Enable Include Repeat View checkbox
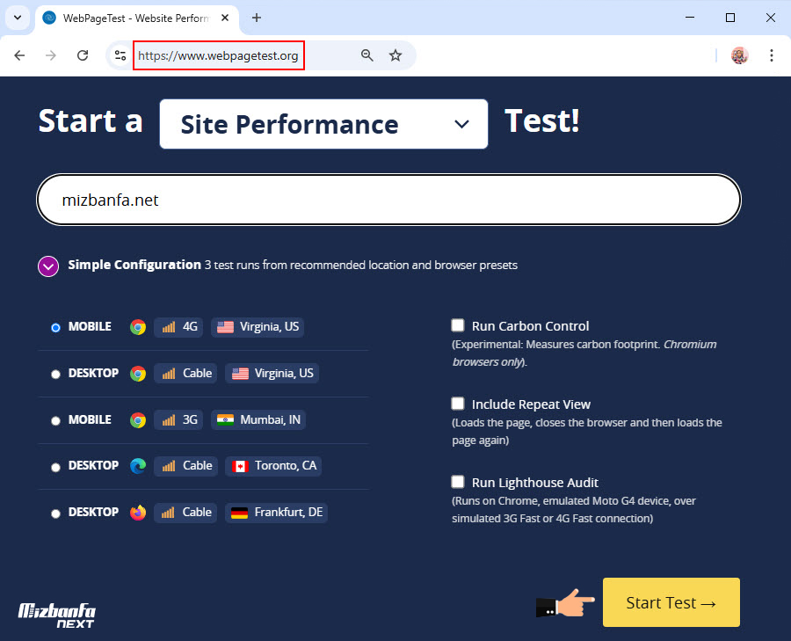This screenshot has width=791, height=641. click(458, 404)
